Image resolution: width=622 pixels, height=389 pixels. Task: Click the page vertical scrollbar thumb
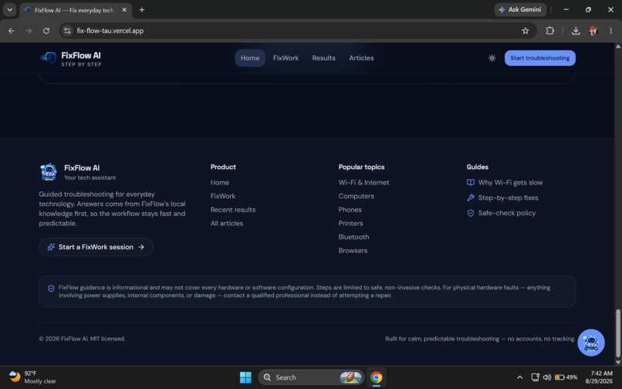(x=617, y=333)
